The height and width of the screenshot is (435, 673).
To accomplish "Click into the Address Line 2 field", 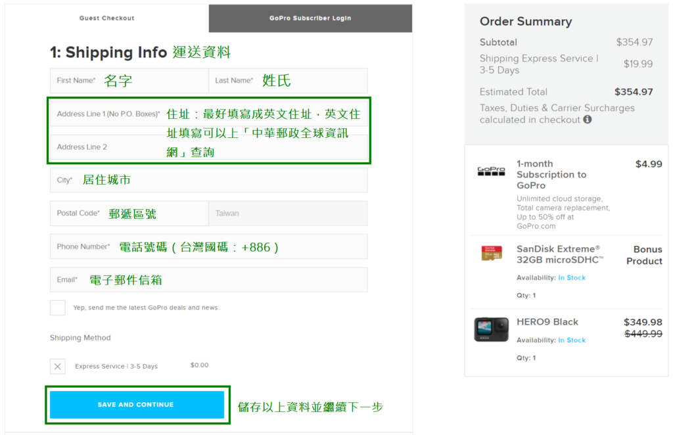I will click(x=208, y=147).
